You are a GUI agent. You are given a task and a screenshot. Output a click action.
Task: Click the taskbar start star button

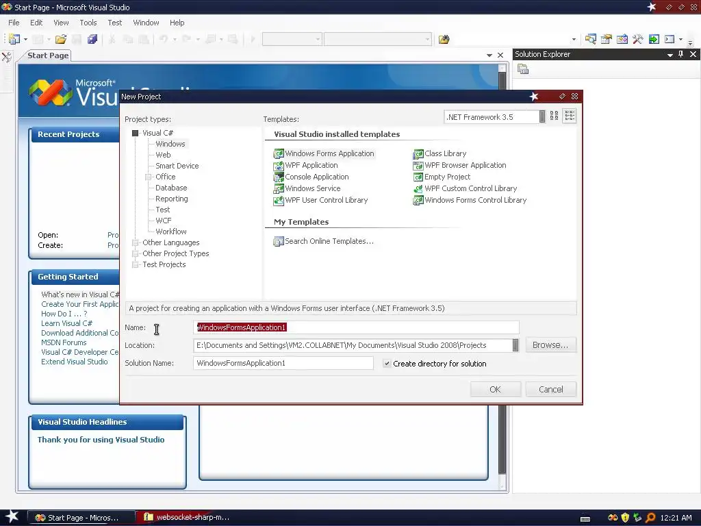11,517
